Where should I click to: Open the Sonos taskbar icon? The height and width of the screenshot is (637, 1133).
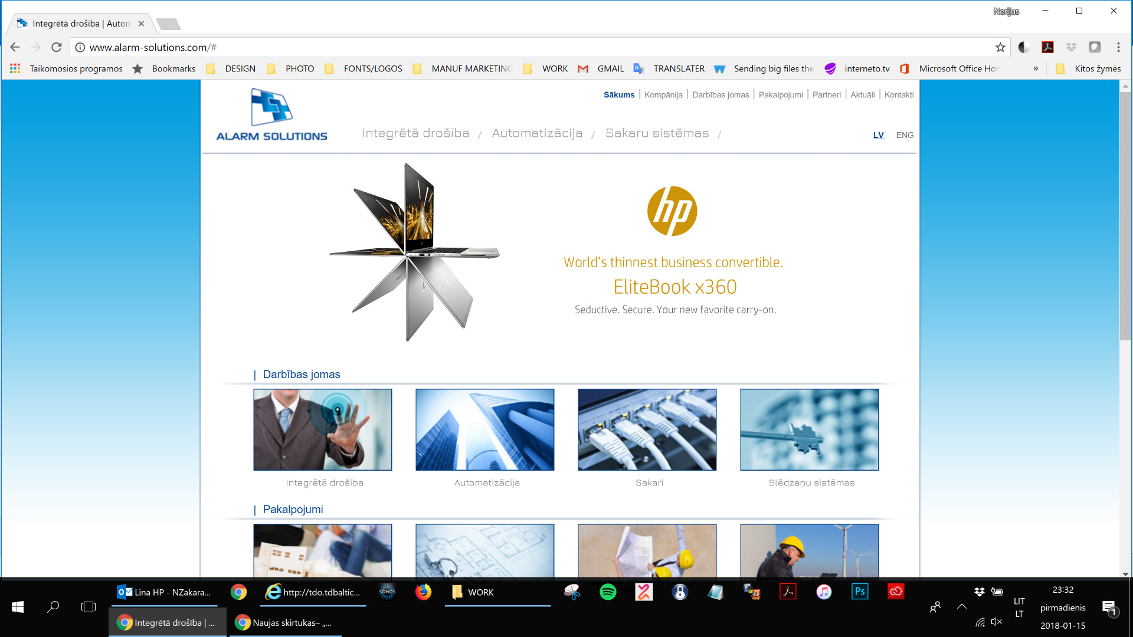[387, 592]
